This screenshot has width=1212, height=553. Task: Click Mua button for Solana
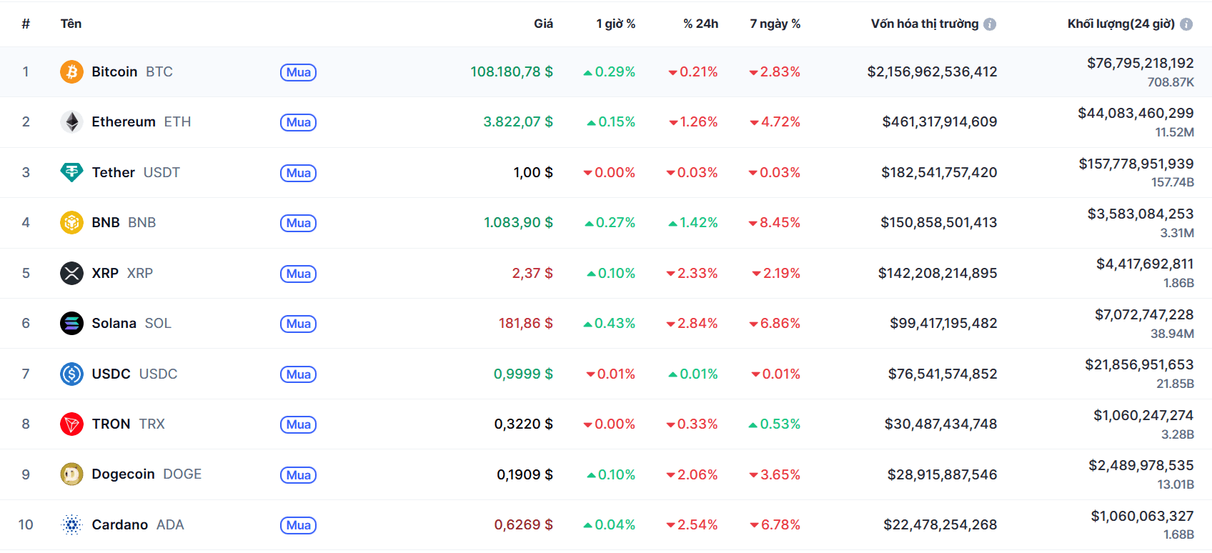click(x=298, y=324)
